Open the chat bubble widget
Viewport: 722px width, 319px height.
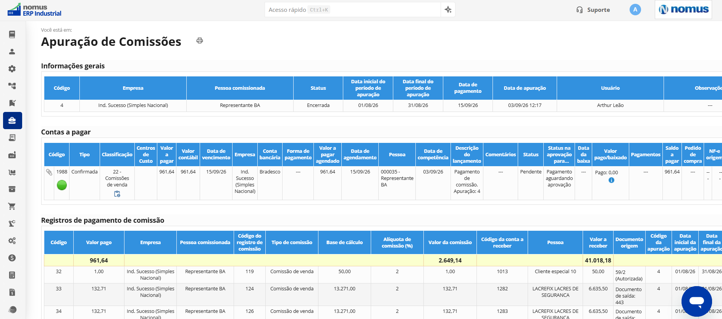coord(696,301)
